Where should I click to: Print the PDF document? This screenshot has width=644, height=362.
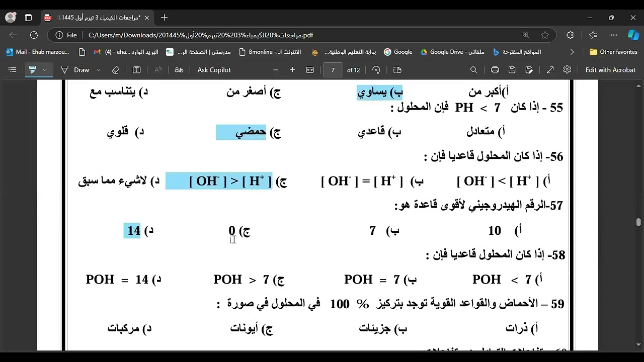point(495,70)
